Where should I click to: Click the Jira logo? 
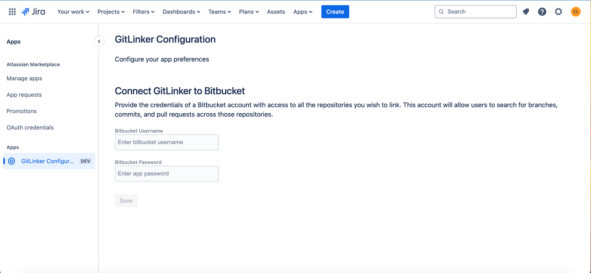(x=33, y=12)
